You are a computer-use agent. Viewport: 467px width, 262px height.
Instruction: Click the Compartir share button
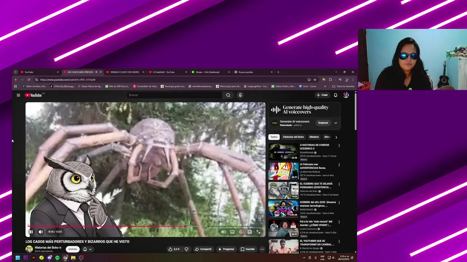coord(203,249)
